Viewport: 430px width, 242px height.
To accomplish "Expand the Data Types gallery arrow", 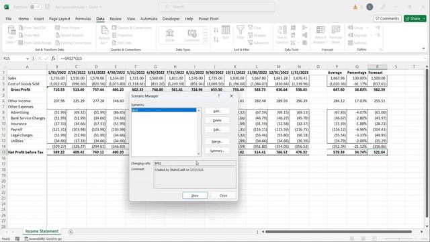I will point(205,40).
